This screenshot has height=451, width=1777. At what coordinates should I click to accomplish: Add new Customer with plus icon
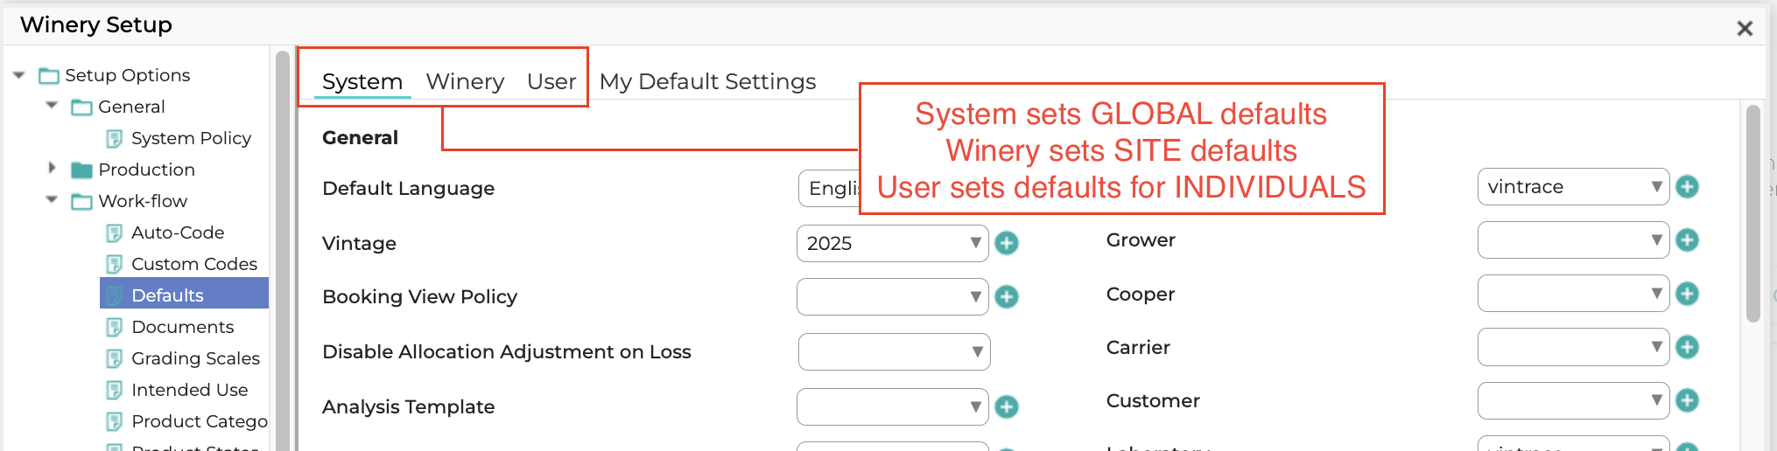point(1687,401)
